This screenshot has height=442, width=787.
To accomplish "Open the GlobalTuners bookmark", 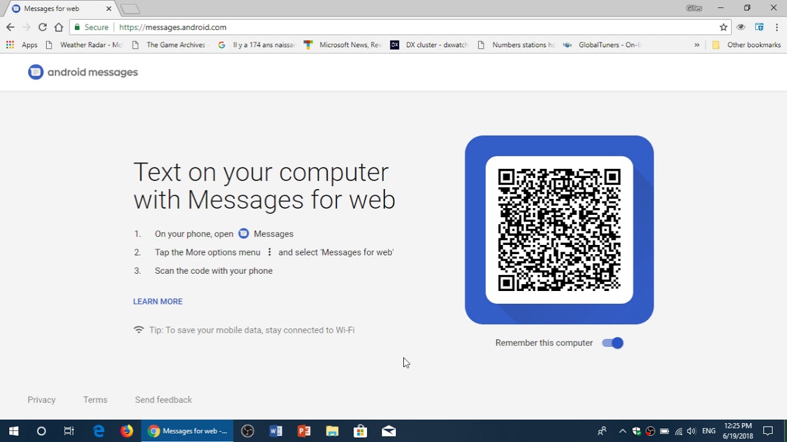I will (602, 45).
